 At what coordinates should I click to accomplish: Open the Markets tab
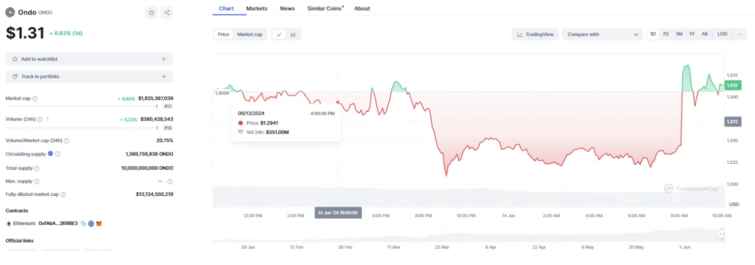click(x=257, y=8)
